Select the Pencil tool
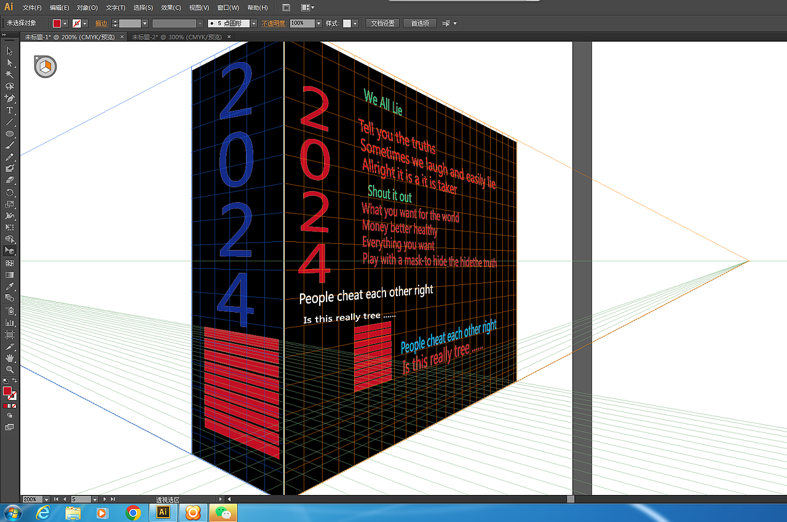This screenshot has height=522, width=787. tap(10, 157)
